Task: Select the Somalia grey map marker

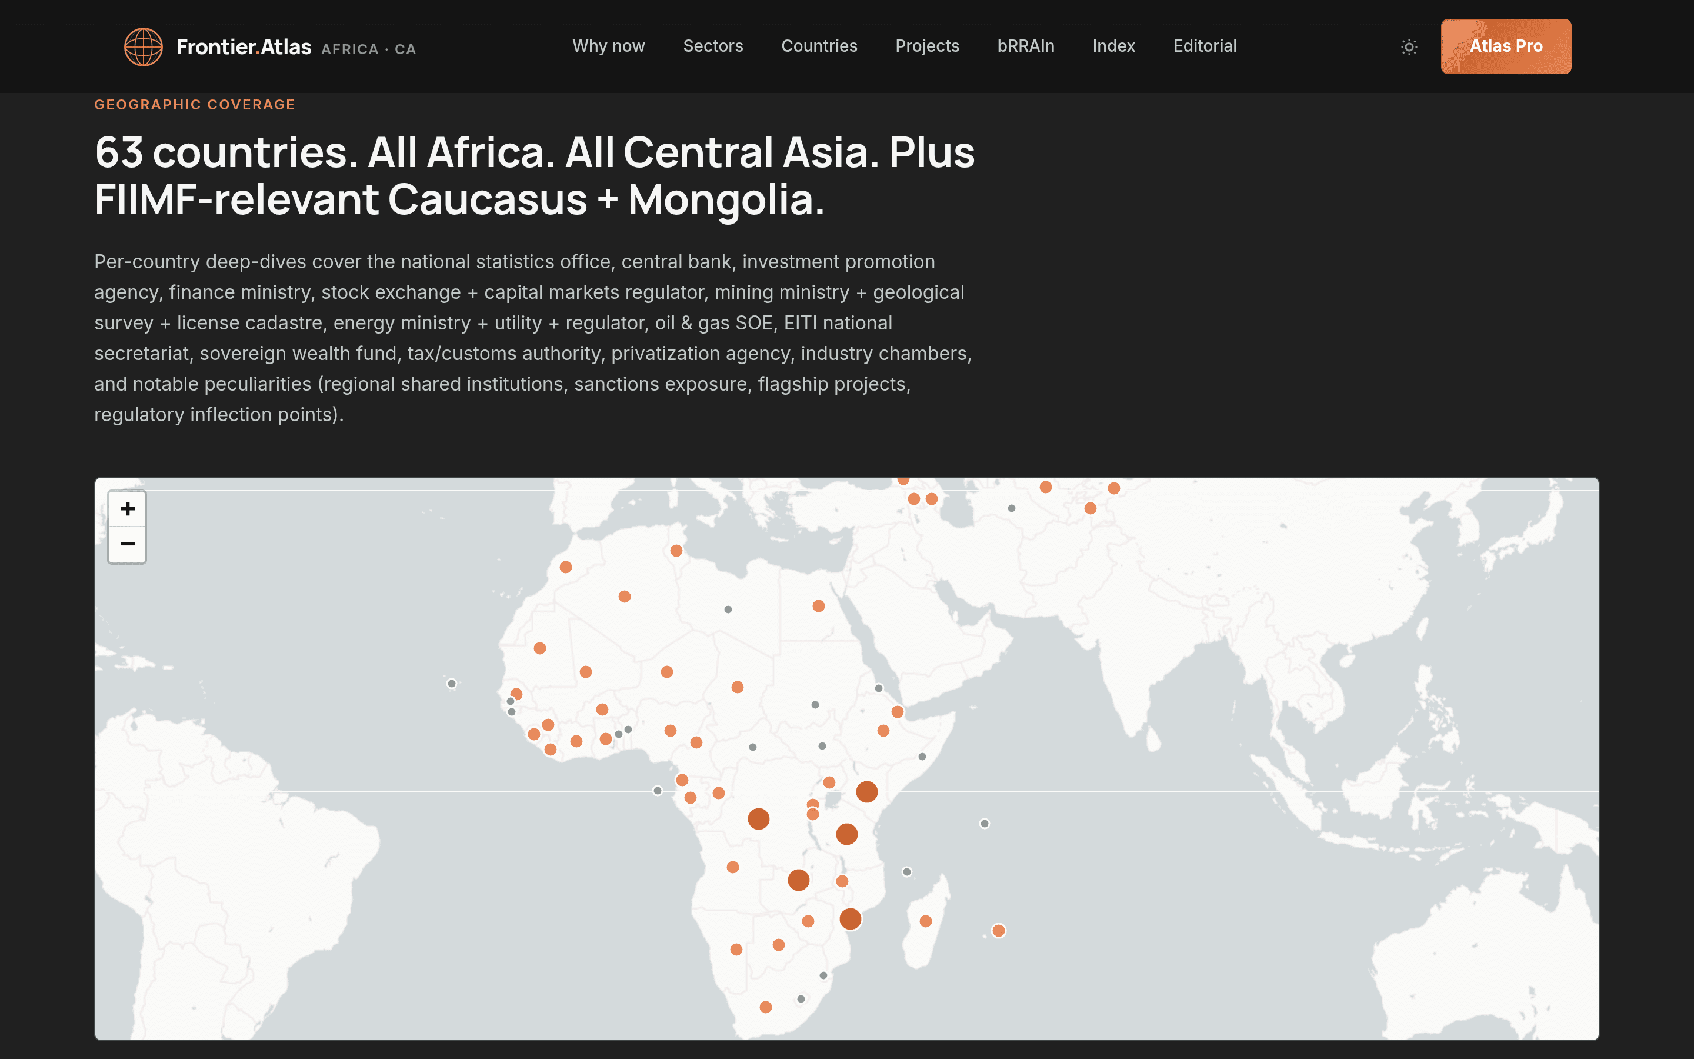Action: point(922,757)
